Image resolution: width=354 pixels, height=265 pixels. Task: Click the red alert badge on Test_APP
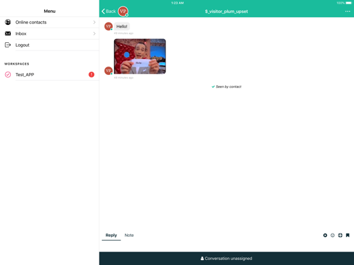92,75
